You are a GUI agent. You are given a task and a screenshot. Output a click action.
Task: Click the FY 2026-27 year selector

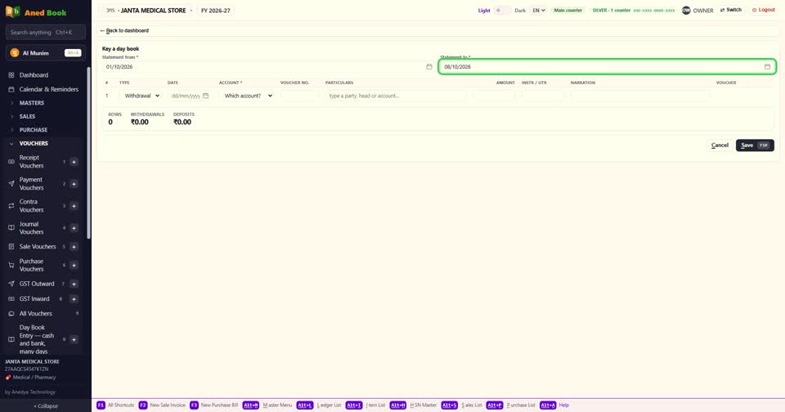pos(216,11)
